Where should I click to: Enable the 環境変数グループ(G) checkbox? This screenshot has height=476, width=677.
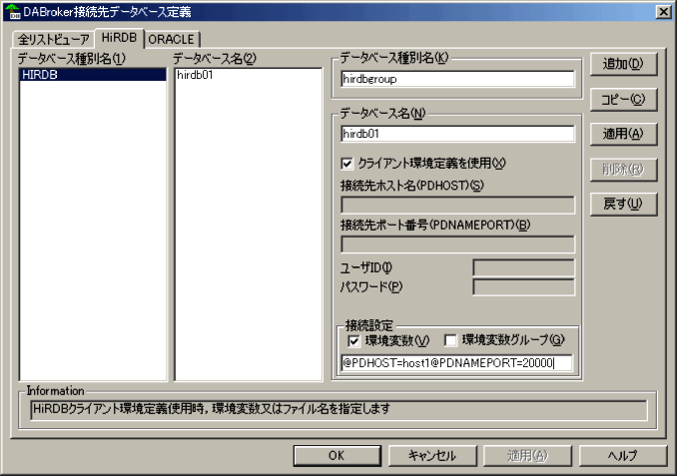click(x=450, y=341)
